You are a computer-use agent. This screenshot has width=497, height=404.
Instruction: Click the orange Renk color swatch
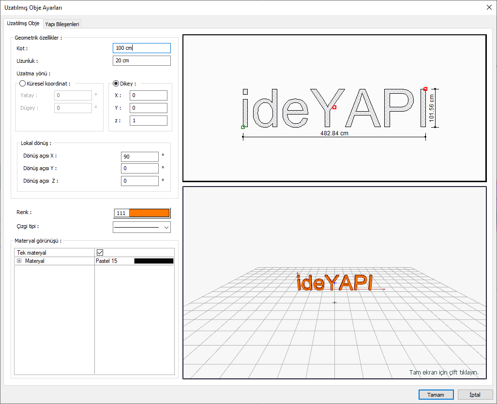[x=149, y=213]
